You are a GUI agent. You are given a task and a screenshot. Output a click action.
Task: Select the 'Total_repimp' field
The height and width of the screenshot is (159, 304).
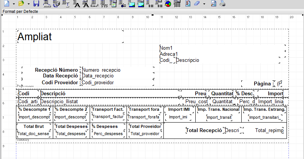tap(263, 130)
